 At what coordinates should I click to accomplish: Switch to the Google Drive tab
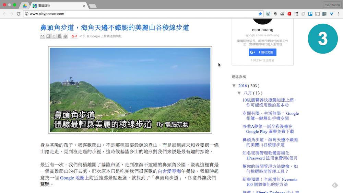point(25,6)
